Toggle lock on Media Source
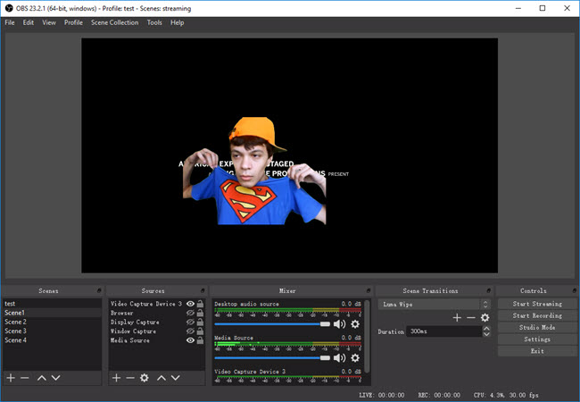Image resolution: width=580 pixels, height=402 pixels. click(x=200, y=340)
